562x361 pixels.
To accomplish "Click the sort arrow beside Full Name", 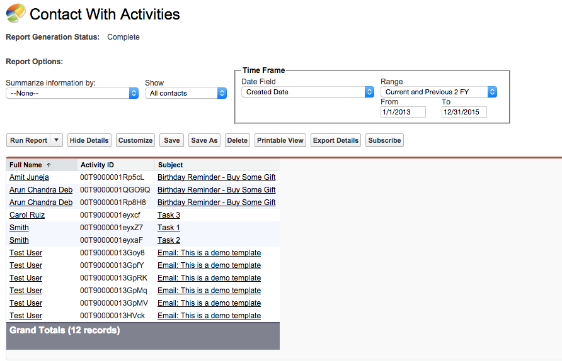I will (x=49, y=165).
